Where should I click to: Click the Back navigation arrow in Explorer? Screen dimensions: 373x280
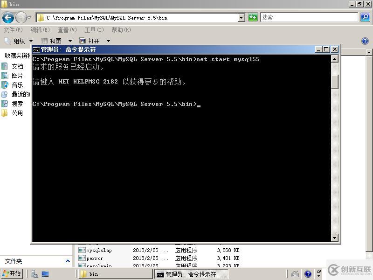8,18
